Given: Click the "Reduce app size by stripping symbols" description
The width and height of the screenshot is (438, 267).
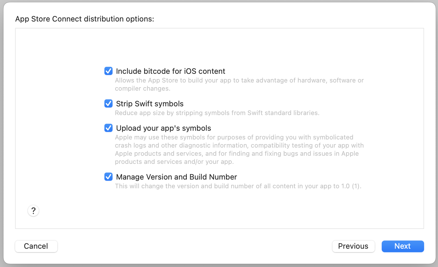Looking at the screenshot, I should click(217, 113).
